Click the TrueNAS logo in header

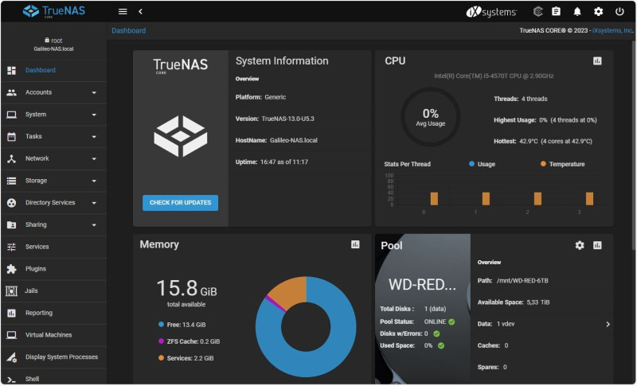click(54, 11)
